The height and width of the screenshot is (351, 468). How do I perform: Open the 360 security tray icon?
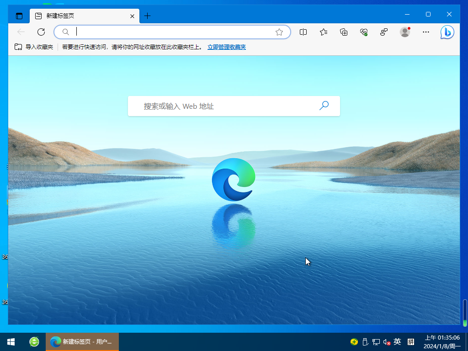[354, 342]
